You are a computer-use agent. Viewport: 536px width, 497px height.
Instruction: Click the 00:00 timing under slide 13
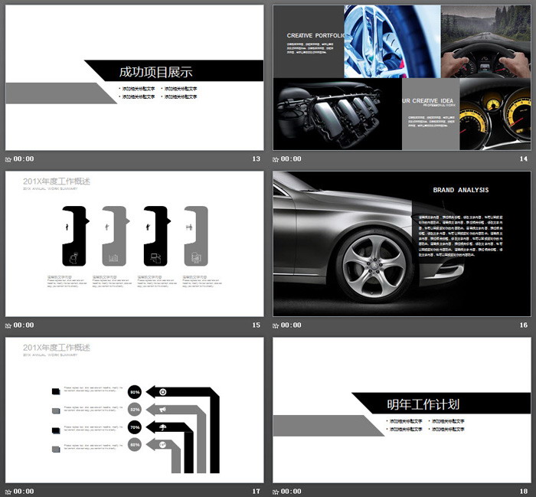click(24, 159)
